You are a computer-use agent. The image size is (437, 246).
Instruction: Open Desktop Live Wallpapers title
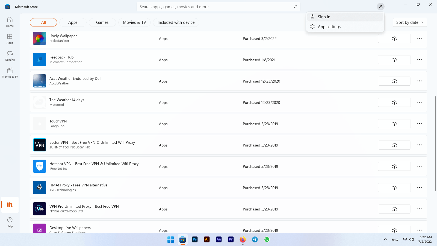tap(70, 228)
